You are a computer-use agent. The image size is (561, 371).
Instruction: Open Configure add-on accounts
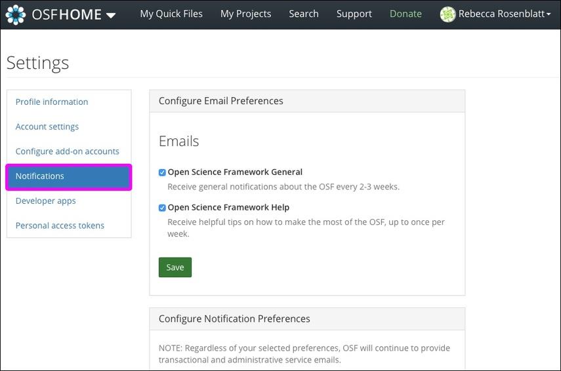click(68, 151)
